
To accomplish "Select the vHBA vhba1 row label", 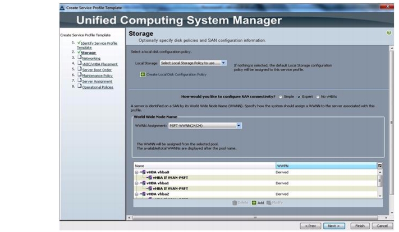I will coord(158,183).
